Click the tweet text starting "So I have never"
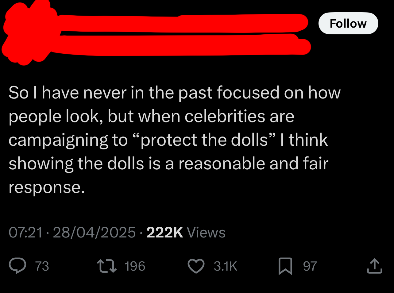 (x=175, y=140)
